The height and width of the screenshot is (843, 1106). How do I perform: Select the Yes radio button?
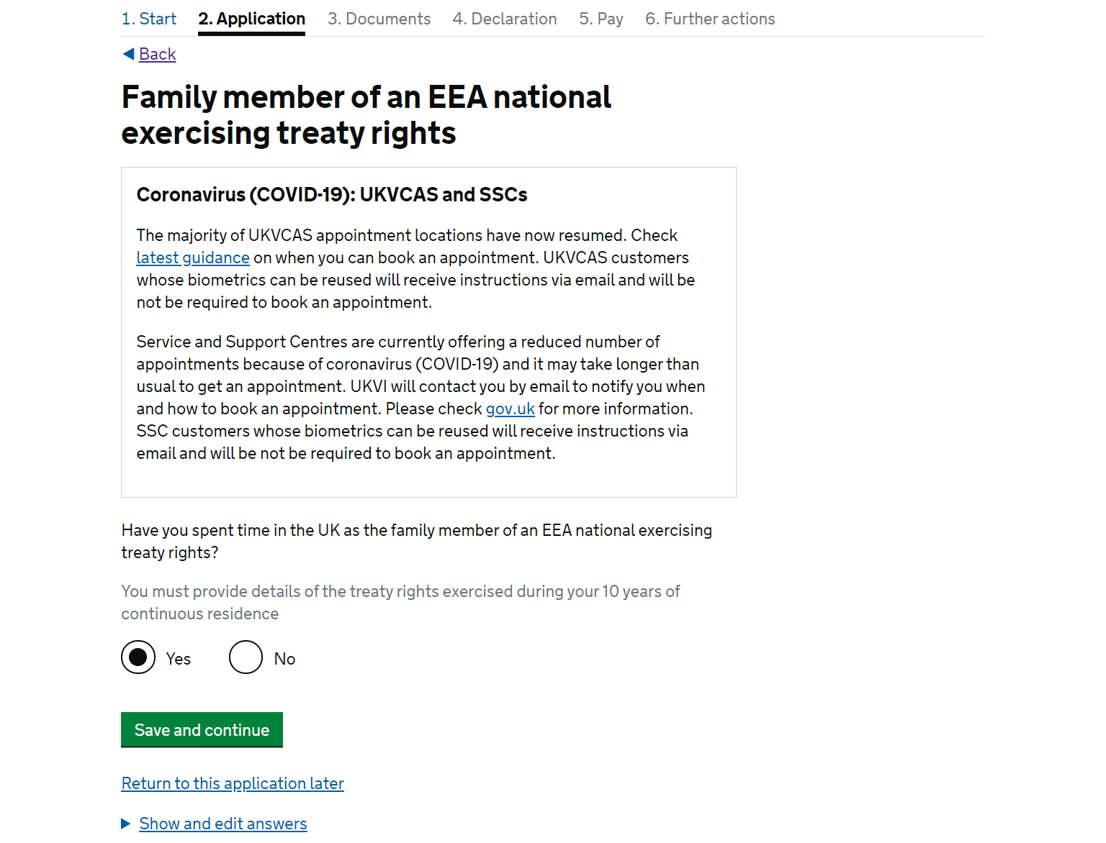pyautogui.click(x=138, y=657)
